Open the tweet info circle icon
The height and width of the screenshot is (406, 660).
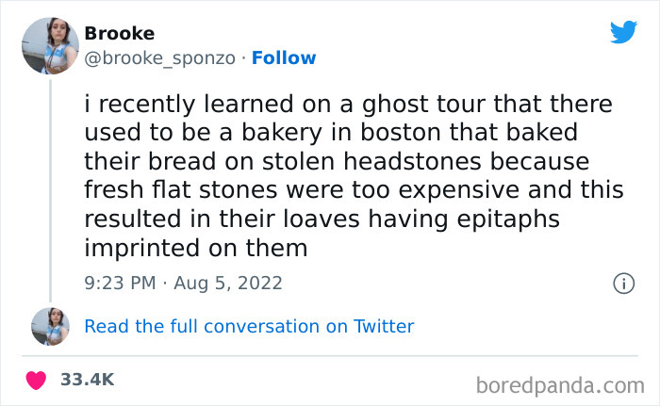(x=622, y=283)
